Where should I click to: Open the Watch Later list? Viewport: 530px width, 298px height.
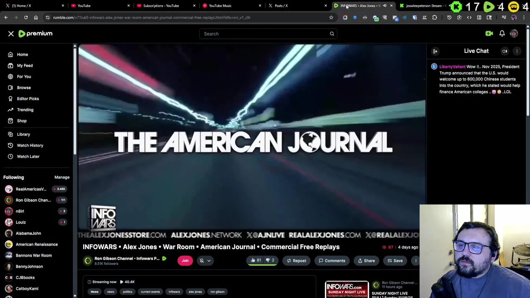pos(28,156)
